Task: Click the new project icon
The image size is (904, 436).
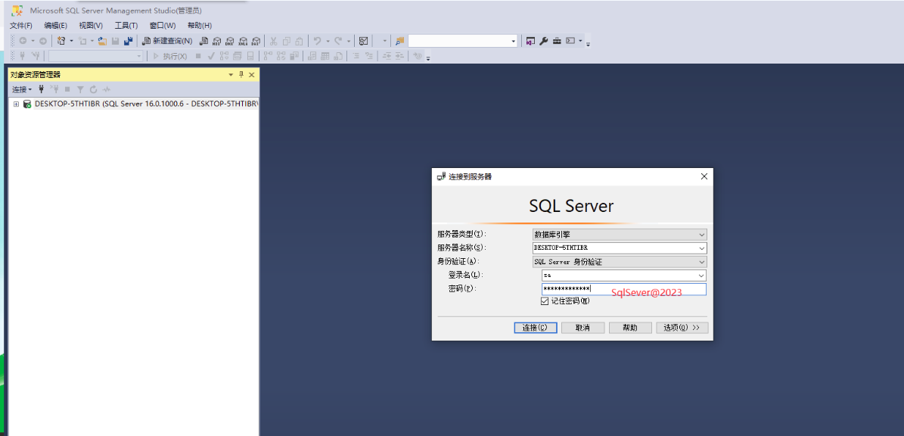Action: (x=61, y=41)
